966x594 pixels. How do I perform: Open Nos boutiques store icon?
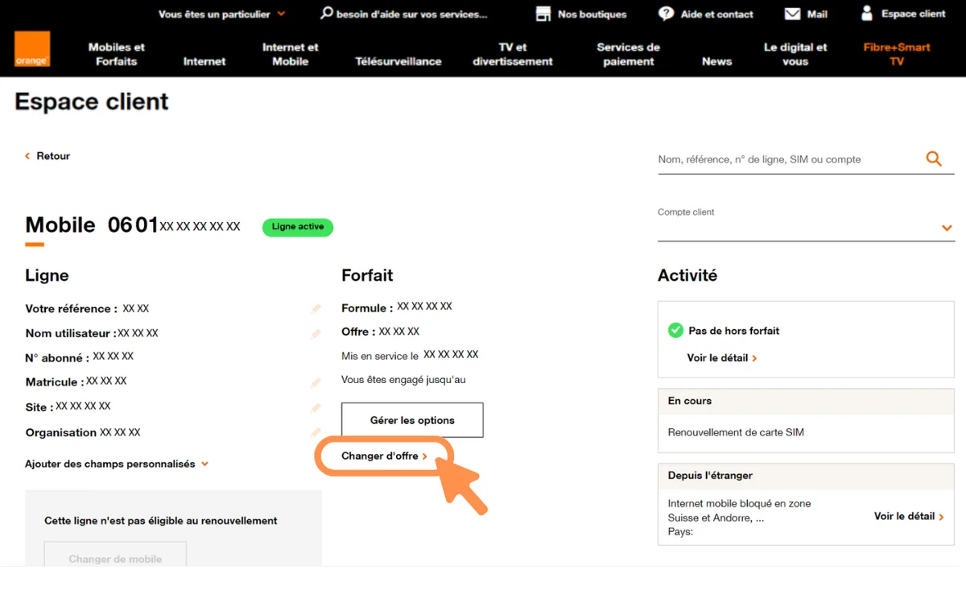(x=543, y=14)
